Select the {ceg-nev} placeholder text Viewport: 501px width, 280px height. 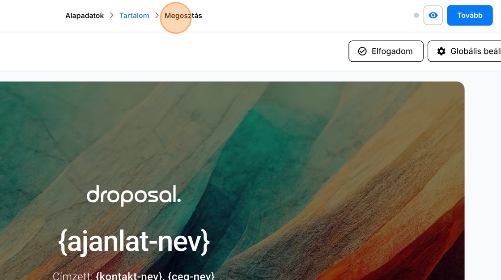click(191, 276)
